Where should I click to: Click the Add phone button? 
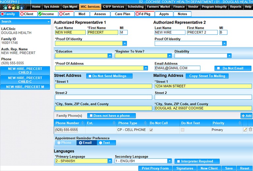(x=246, y=116)
